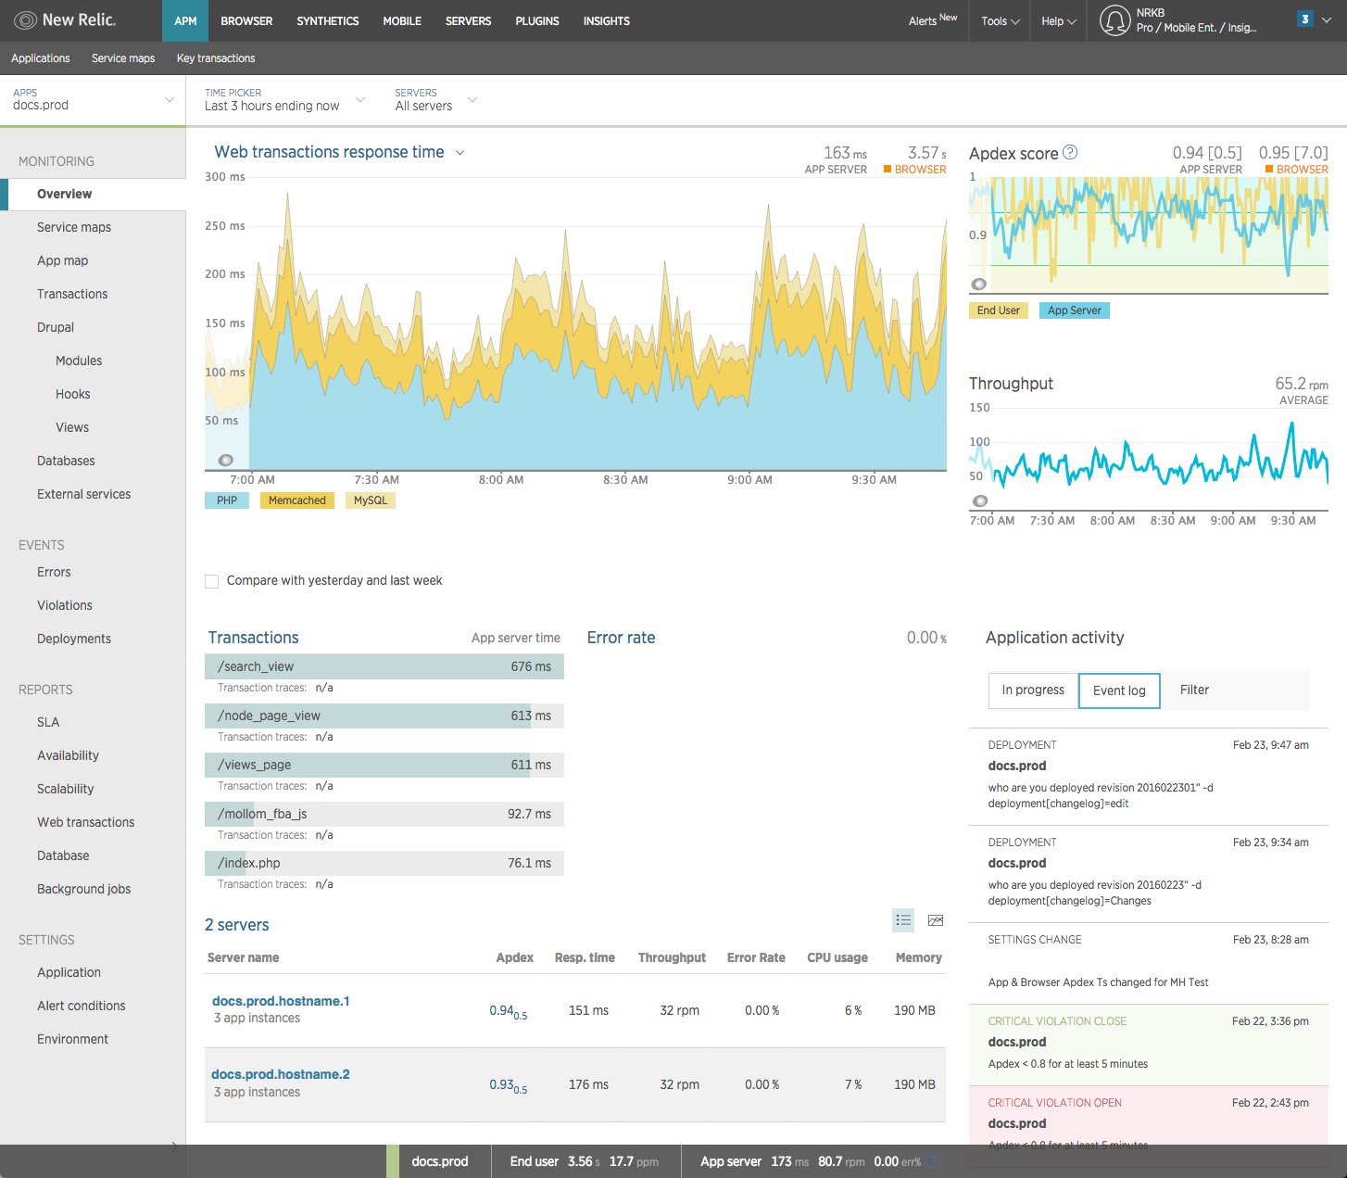Toggle the App Server Apdex view
Screen dimensions: 1347x1178
coord(1074,310)
